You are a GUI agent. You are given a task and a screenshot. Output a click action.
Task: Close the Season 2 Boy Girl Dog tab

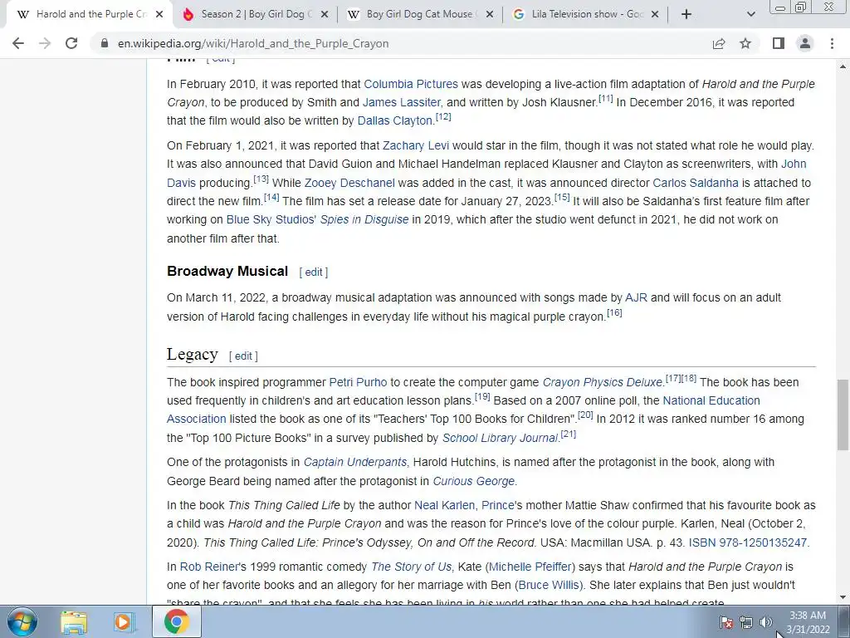point(325,15)
